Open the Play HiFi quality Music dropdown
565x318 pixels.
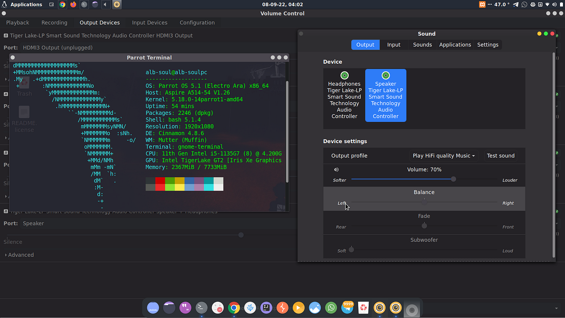point(443,156)
